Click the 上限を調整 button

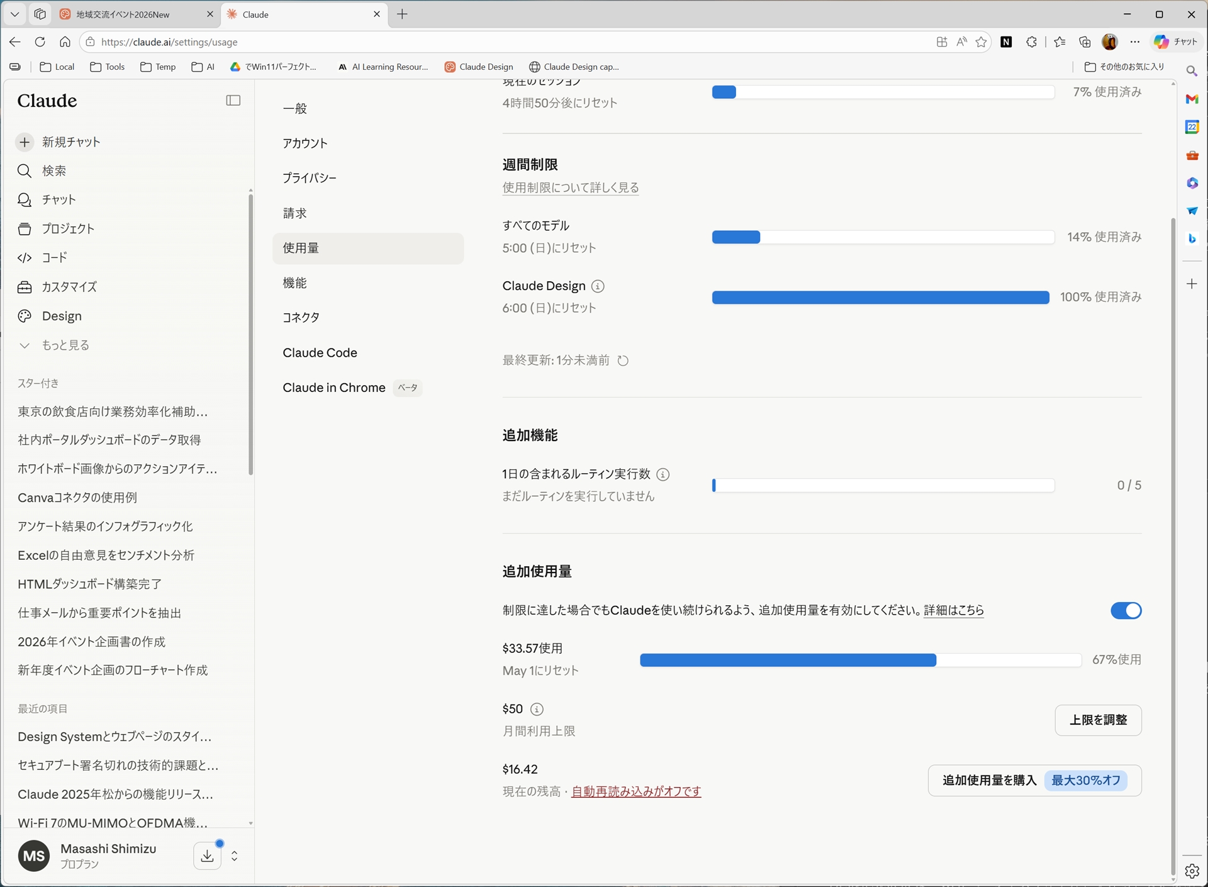point(1097,720)
